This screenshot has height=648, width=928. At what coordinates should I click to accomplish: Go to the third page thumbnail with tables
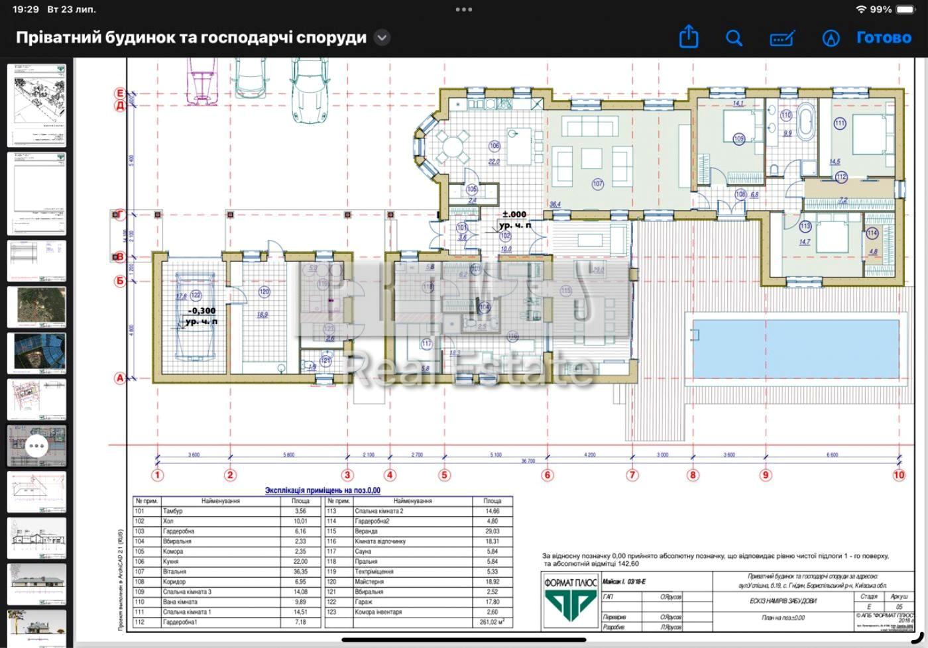[36, 260]
